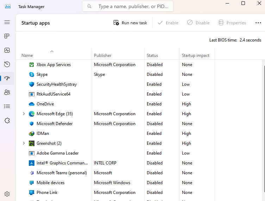Select the OneDrive startup entry

coord(45,104)
